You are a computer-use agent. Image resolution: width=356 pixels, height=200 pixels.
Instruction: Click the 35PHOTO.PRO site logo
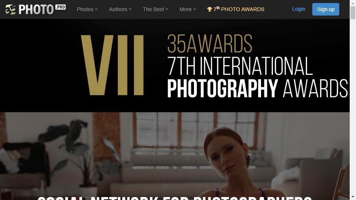(36, 9)
